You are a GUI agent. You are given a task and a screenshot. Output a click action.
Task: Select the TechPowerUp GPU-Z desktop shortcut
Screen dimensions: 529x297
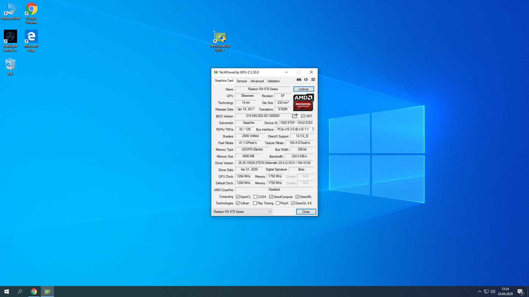pos(220,41)
